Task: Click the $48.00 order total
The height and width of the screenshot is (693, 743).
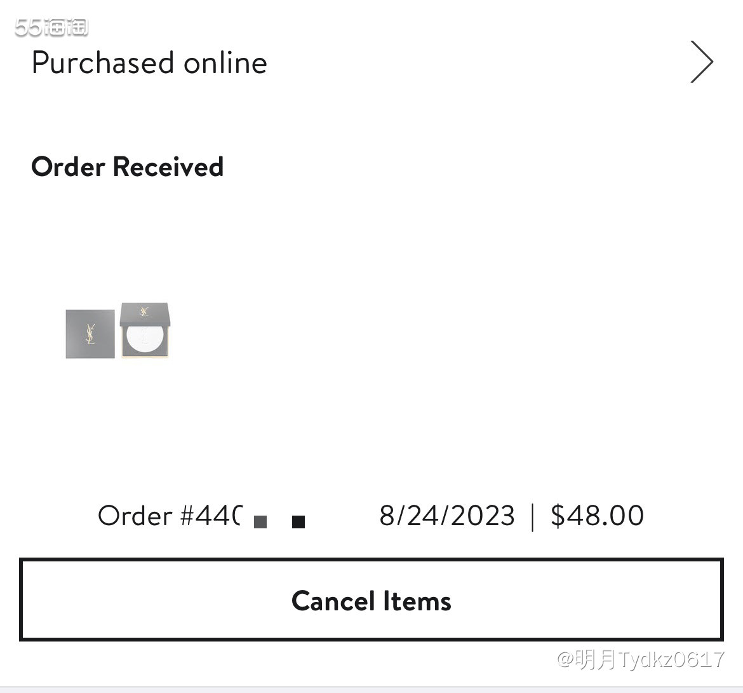Action: (x=597, y=516)
